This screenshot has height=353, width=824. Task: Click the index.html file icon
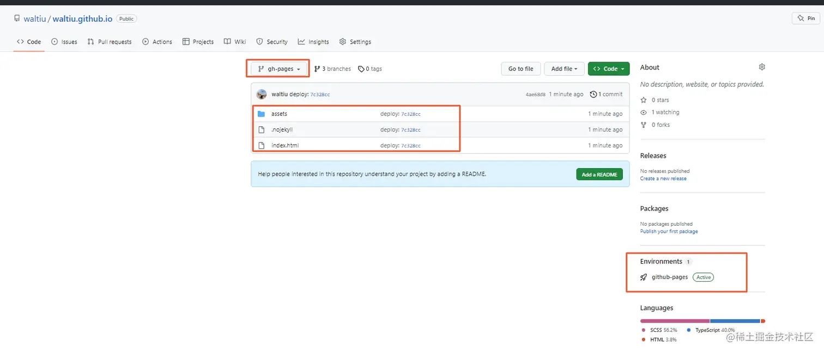pyautogui.click(x=261, y=146)
